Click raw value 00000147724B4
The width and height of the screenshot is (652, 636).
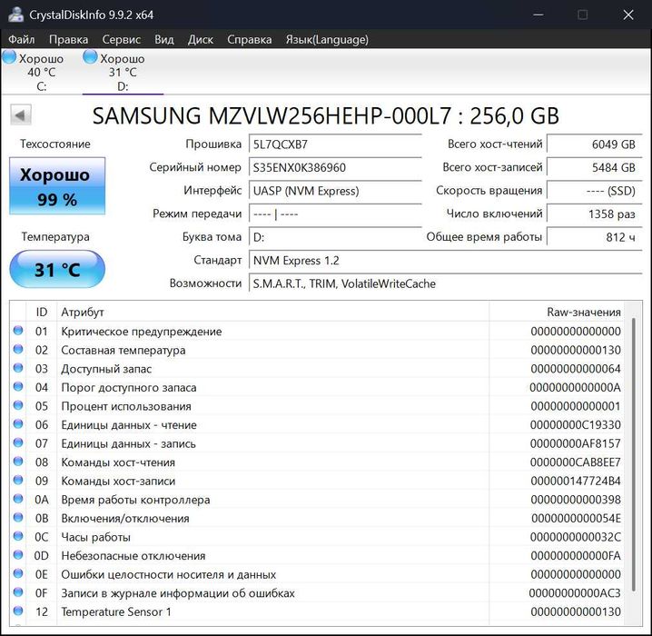(576, 481)
